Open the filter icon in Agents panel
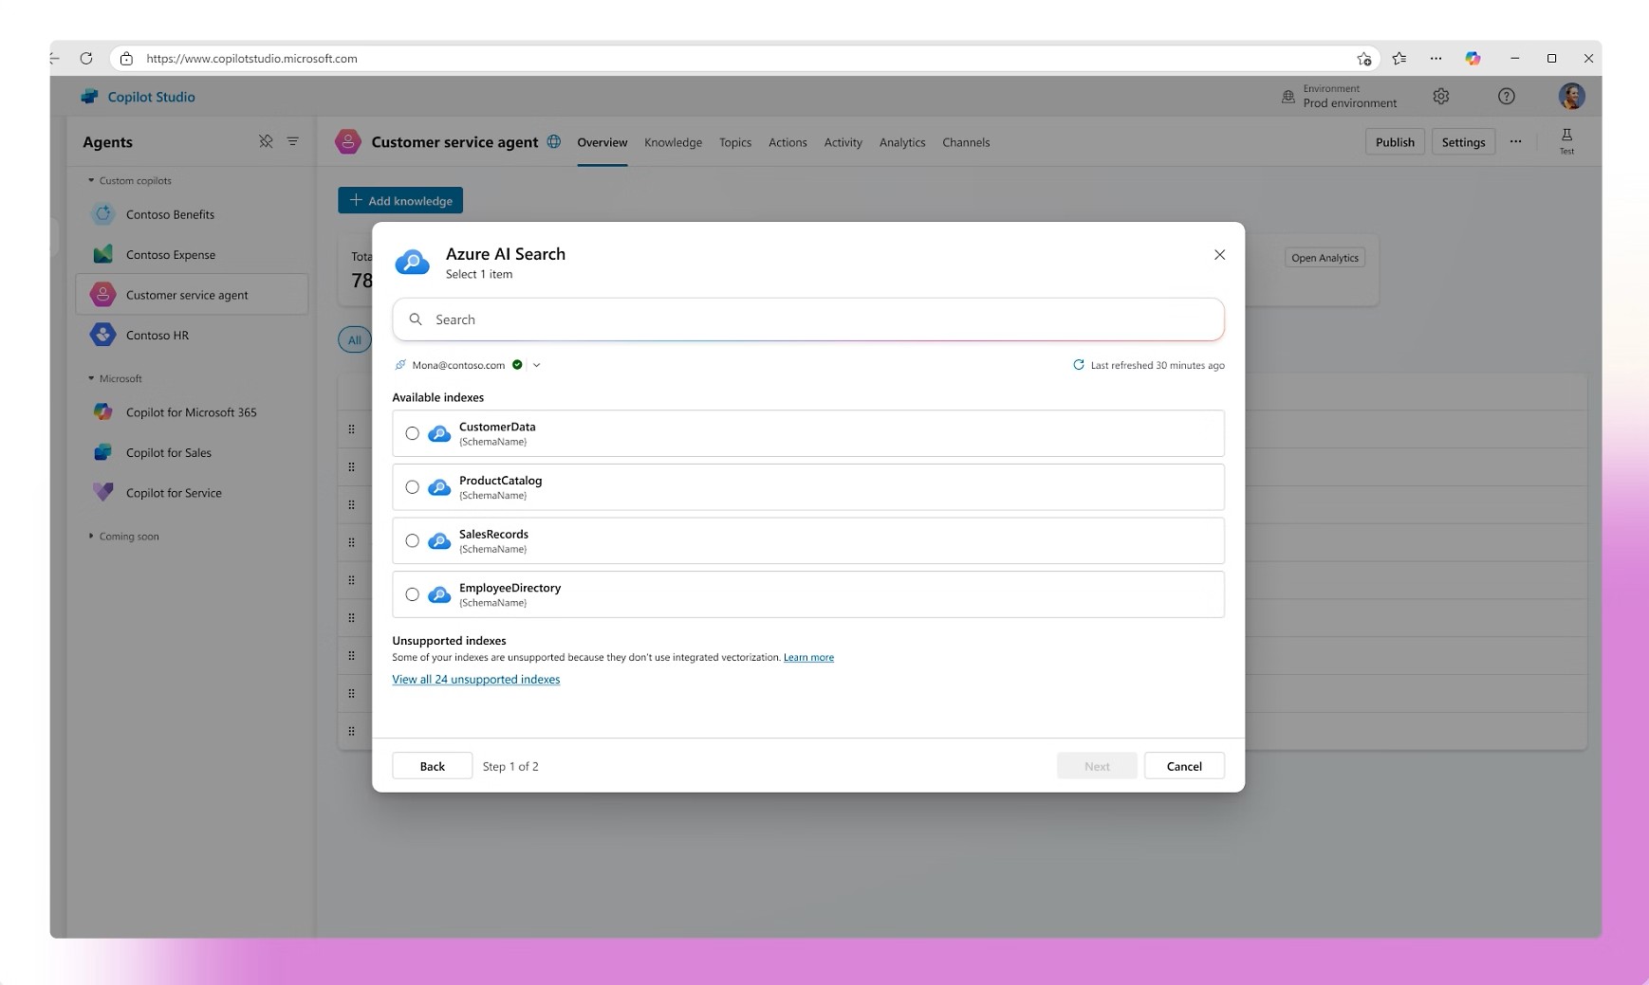This screenshot has width=1649, height=985. (292, 141)
